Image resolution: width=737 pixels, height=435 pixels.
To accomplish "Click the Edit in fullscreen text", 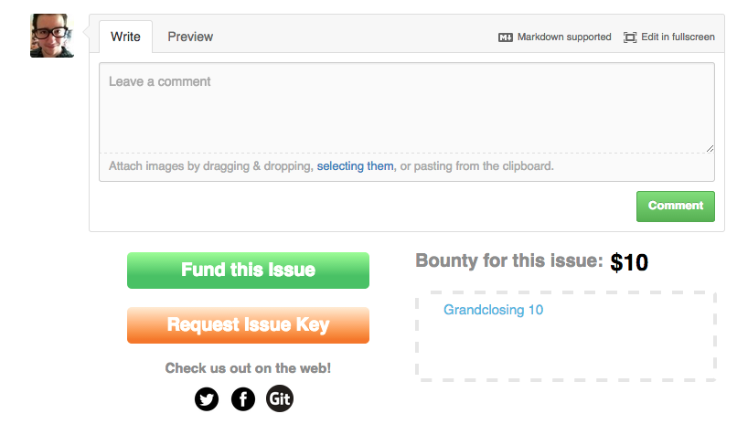I will click(678, 37).
